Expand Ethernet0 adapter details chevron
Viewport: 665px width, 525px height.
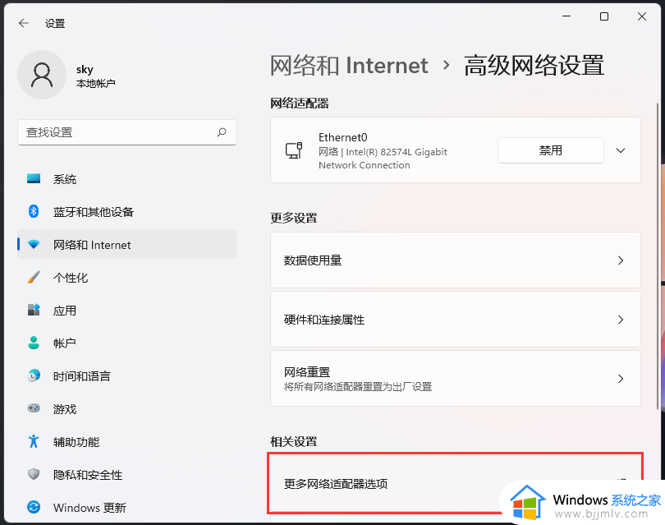(x=621, y=150)
